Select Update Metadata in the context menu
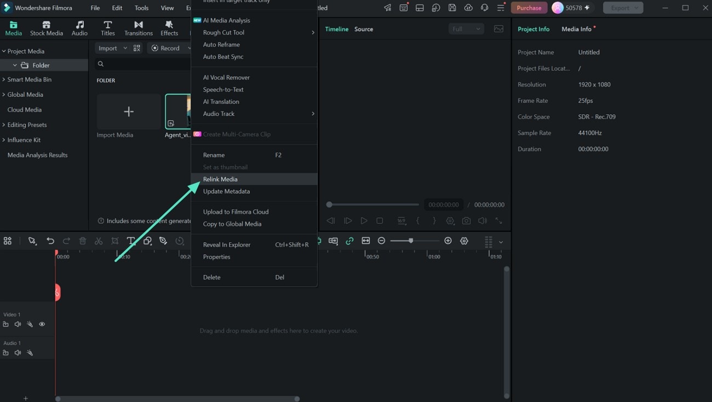The width and height of the screenshot is (712, 402). [254, 191]
